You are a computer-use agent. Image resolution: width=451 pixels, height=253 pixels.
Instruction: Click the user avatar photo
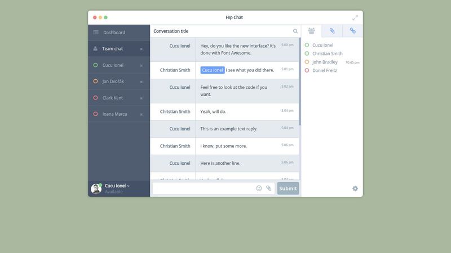(x=96, y=189)
